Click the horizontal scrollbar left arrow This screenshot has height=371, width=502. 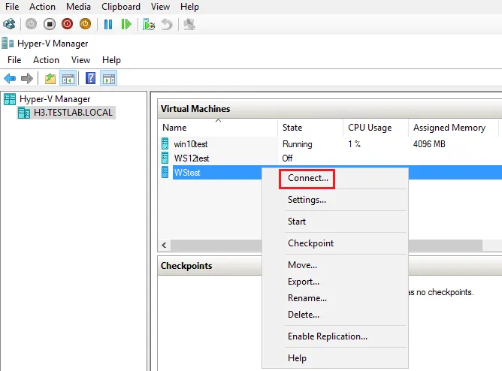163,246
